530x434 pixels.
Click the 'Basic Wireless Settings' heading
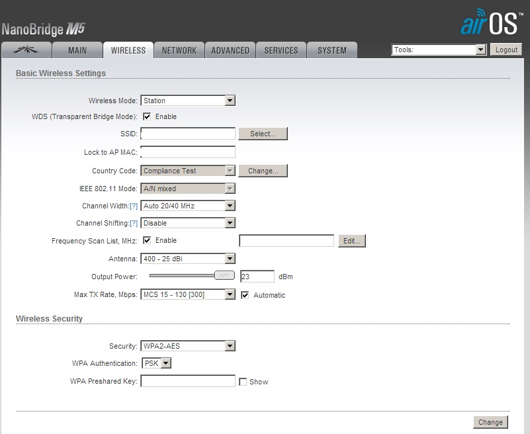coord(61,73)
